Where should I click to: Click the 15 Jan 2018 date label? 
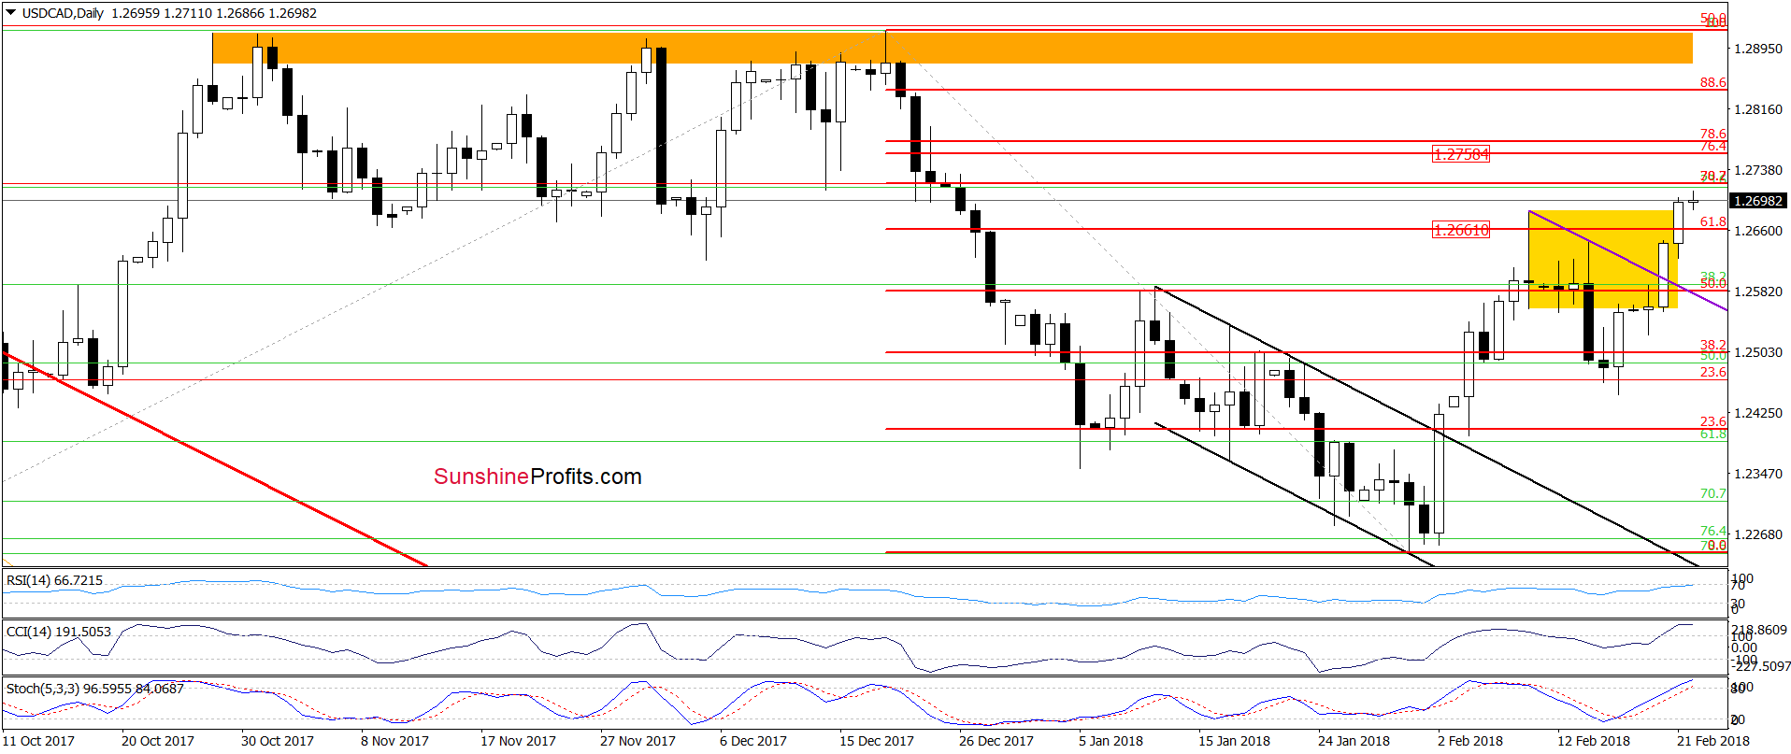pos(1234,741)
